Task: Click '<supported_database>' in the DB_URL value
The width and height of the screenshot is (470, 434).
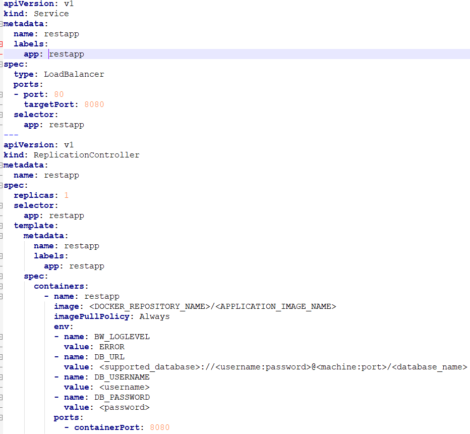Action: tap(150, 367)
